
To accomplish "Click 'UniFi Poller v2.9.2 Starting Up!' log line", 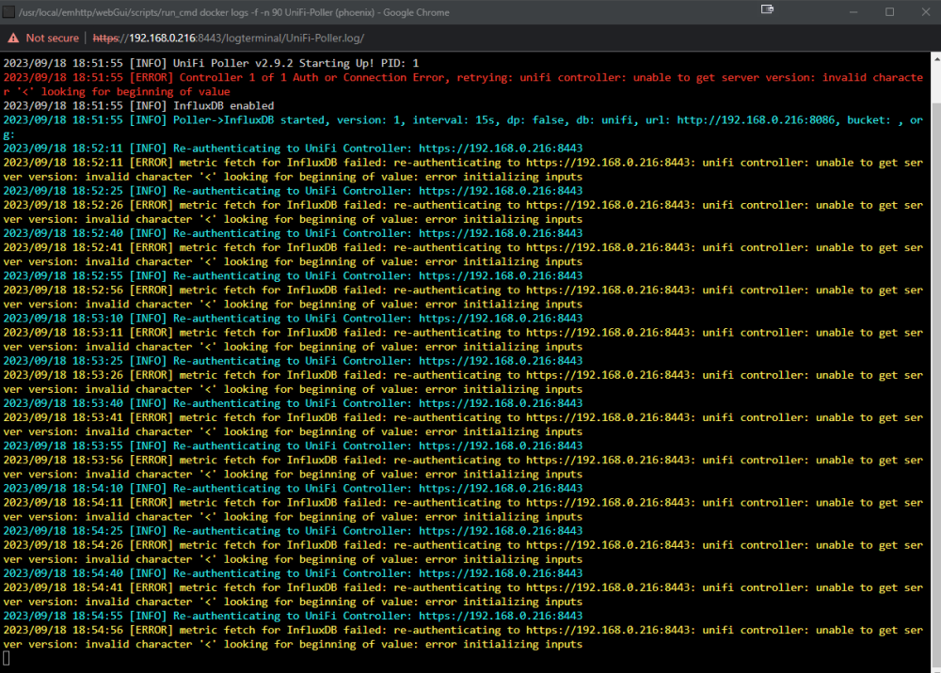I will [x=211, y=63].
